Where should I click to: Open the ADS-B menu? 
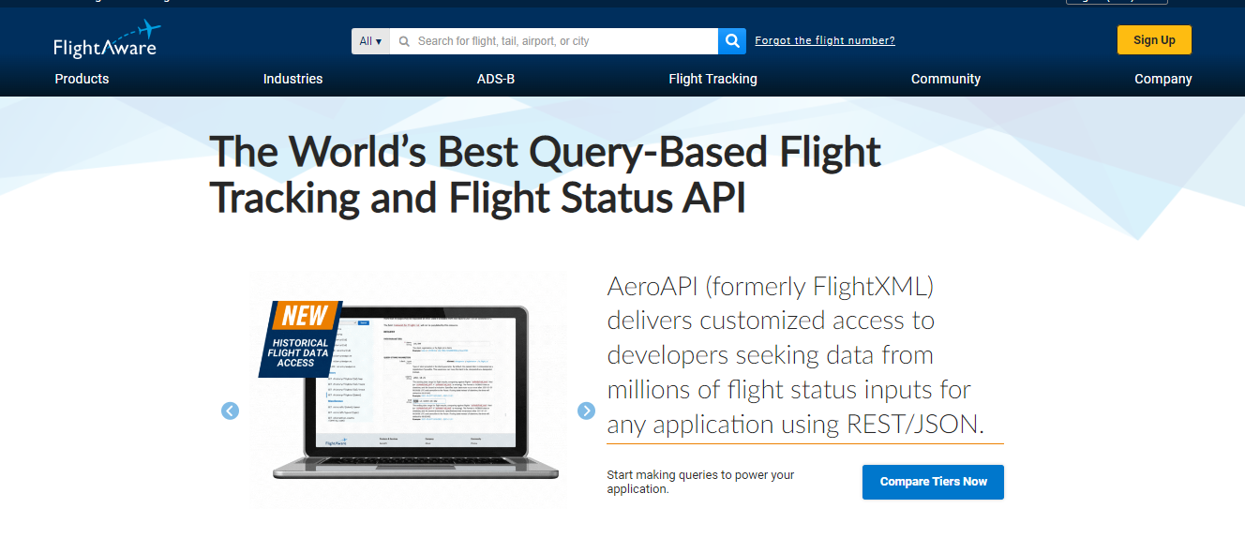click(x=496, y=79)
